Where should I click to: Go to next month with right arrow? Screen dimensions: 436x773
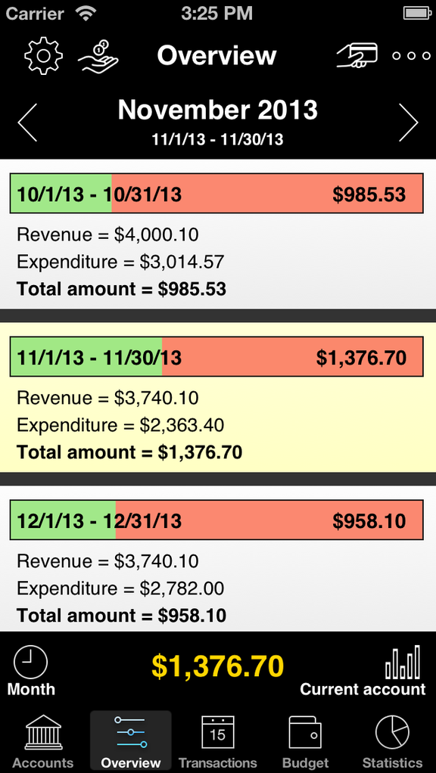[409, 123]
